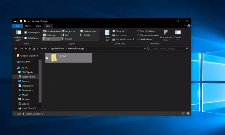This screenshot has width=225, height=135.
Task: Click Size all columns to fit
Action: pos(123,39)
